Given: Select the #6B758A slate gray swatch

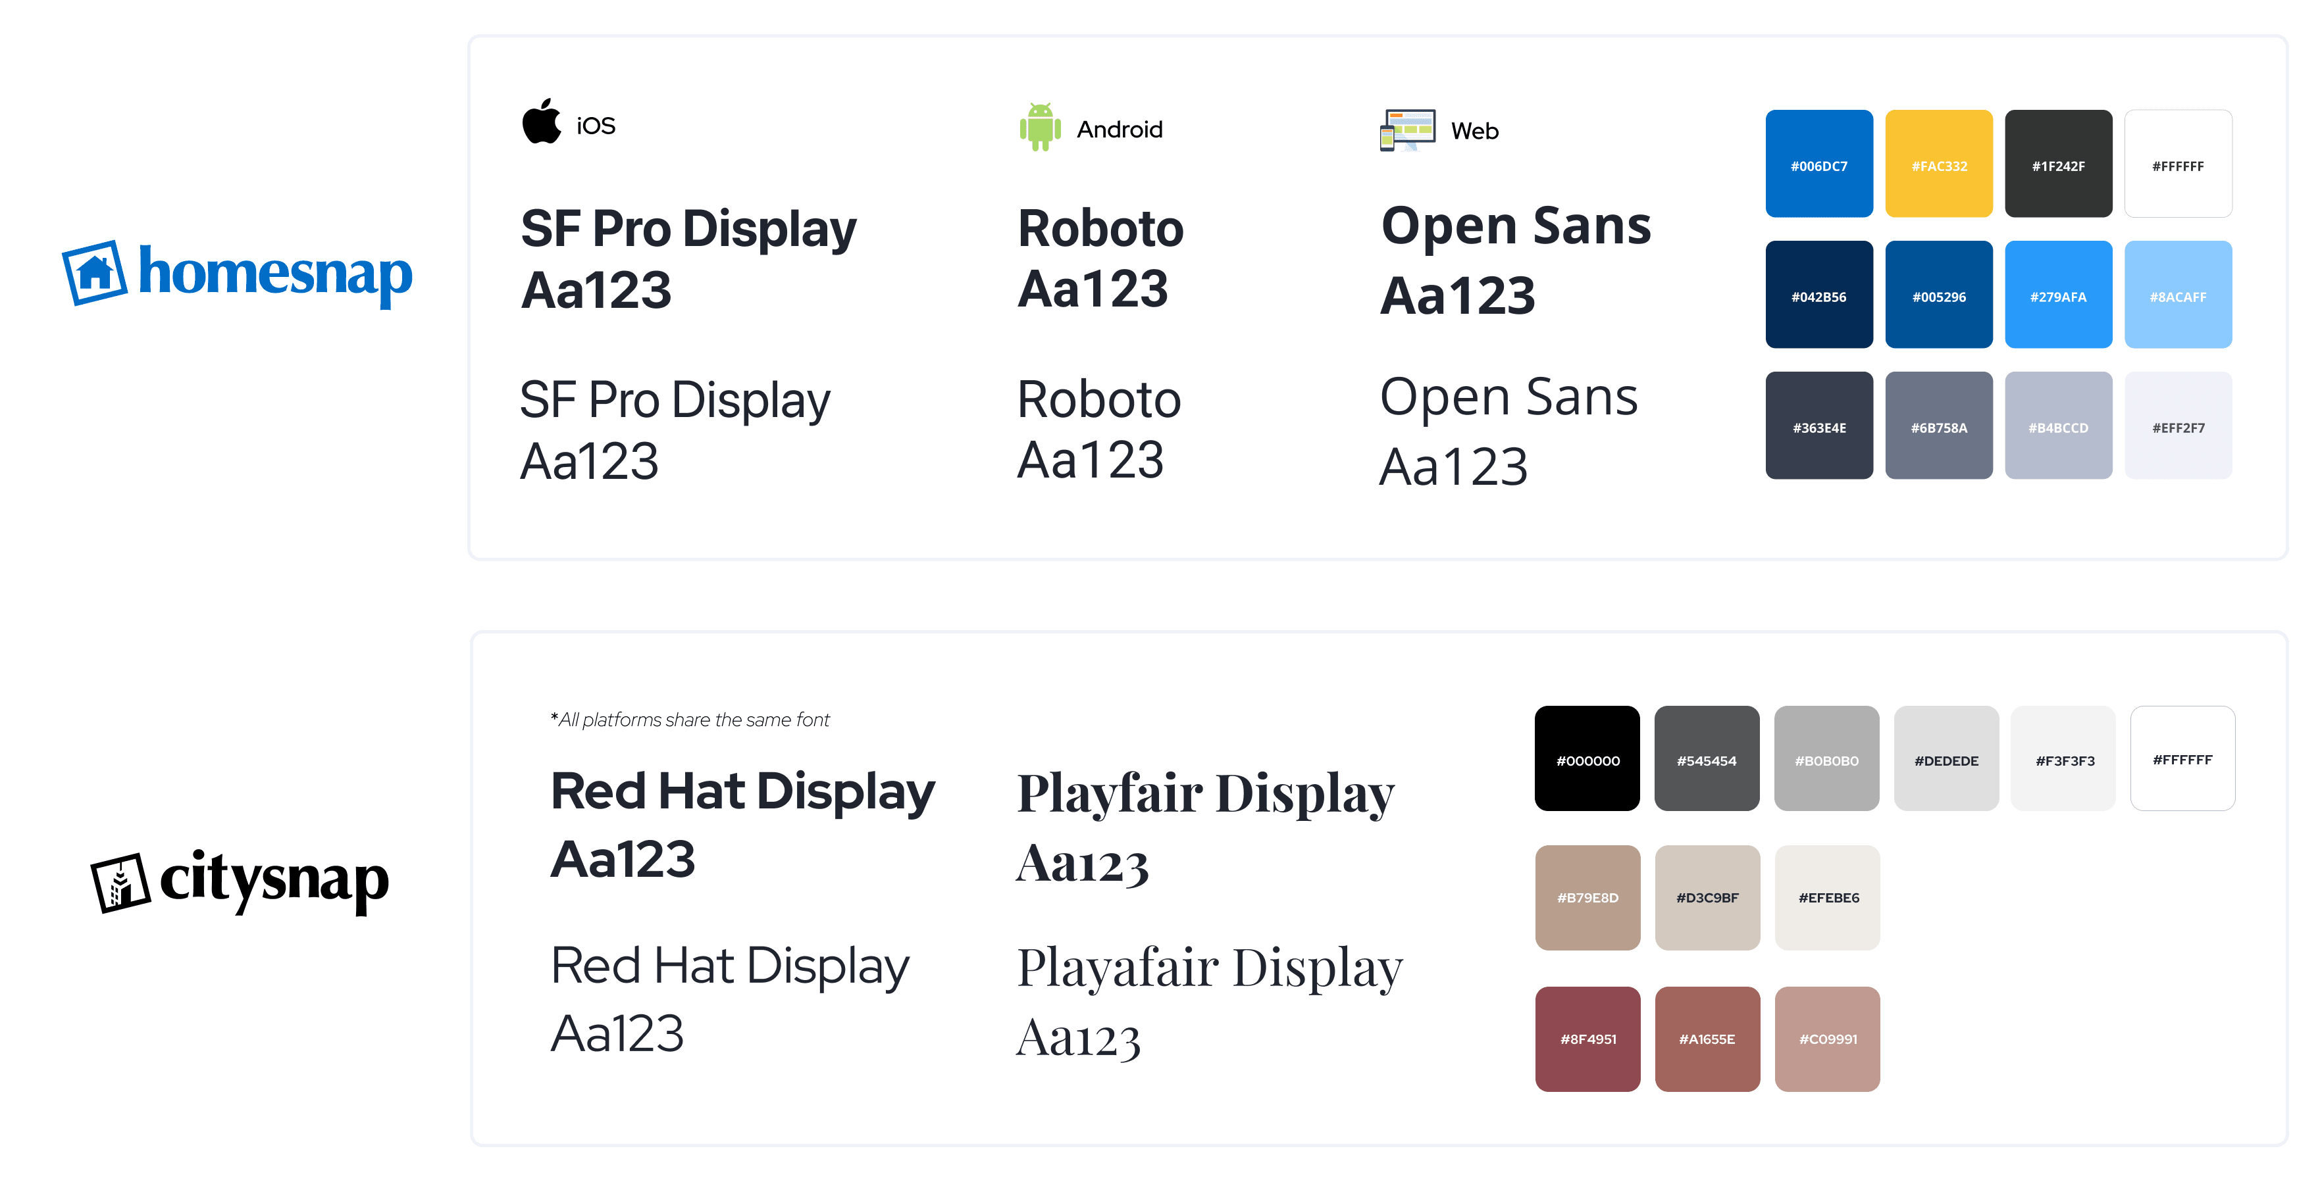Looking at the screenshot, I should click(x=1938, y=426).
